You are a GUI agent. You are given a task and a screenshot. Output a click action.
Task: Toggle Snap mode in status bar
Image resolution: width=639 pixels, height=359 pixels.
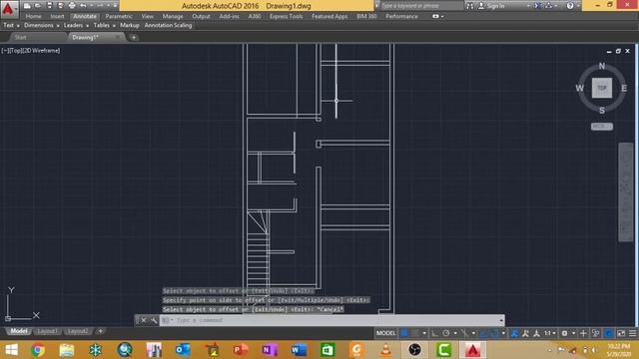click(415, 333)
